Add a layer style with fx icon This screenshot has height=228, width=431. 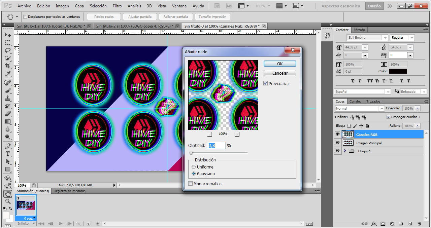point(374,224)
